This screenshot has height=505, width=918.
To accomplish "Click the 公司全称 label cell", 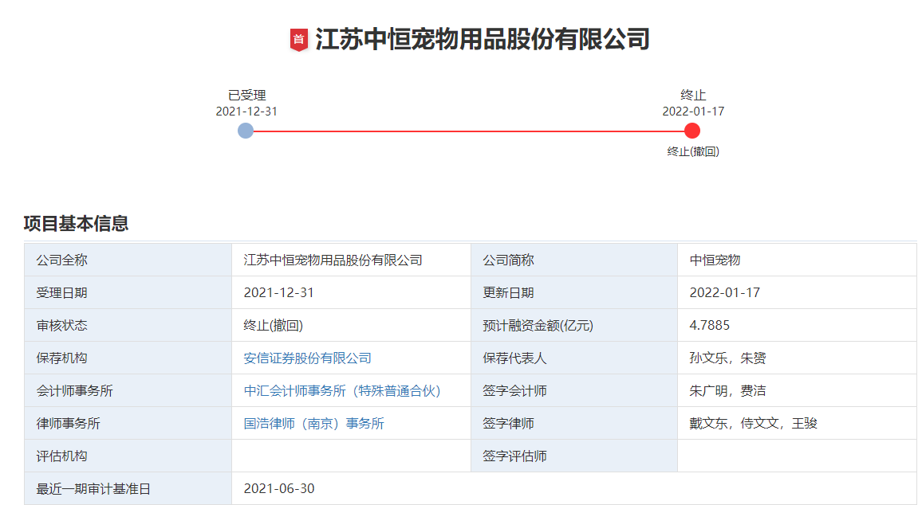I will pos(128,260).
